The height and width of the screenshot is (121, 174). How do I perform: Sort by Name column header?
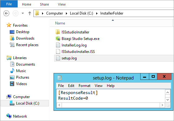tap(60, 23)
